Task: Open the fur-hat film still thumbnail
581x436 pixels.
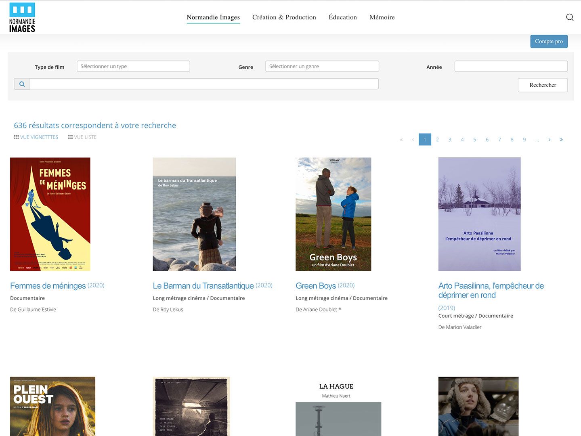Action: (478, 407)
